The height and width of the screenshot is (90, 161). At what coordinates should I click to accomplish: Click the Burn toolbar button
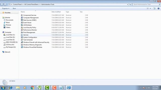[x=14, y=8]
